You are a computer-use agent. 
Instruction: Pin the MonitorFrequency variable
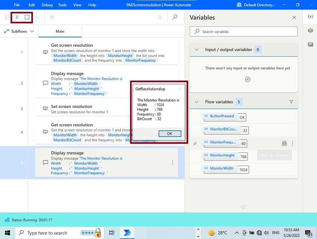[x=195, y=143]
